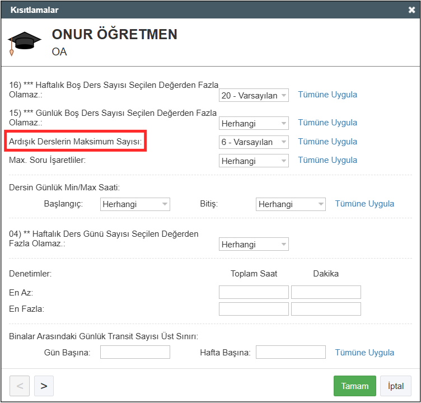
Task: Open the 6 - Varsayılan consecutive lessons dropdown
Action: 254,142
